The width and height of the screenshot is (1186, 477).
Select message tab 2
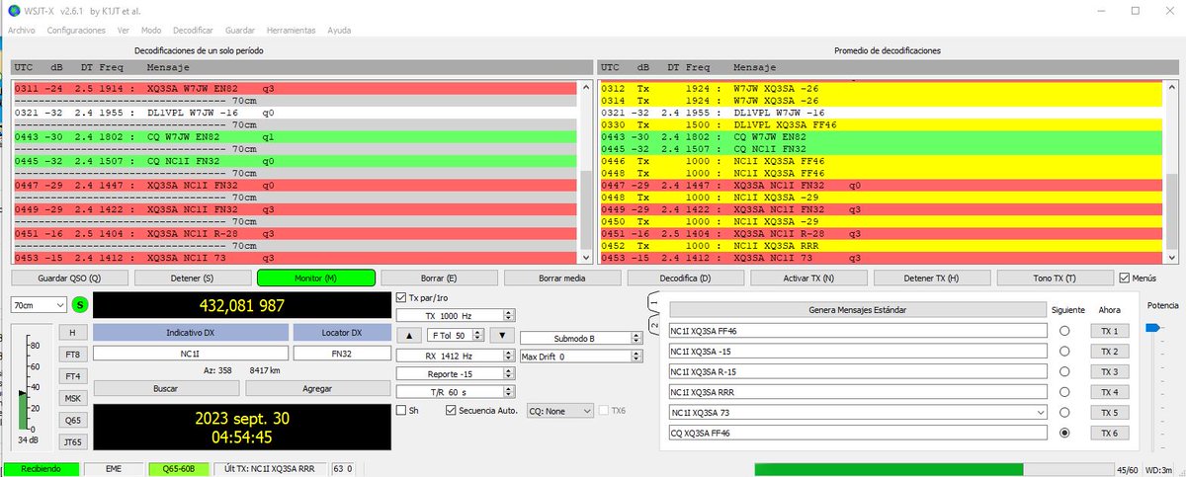tap(653, 325)
